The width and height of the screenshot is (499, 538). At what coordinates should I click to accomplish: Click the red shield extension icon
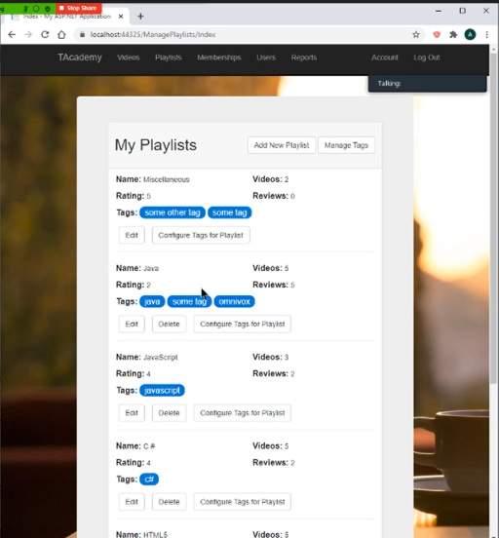(x=437, y=35)
